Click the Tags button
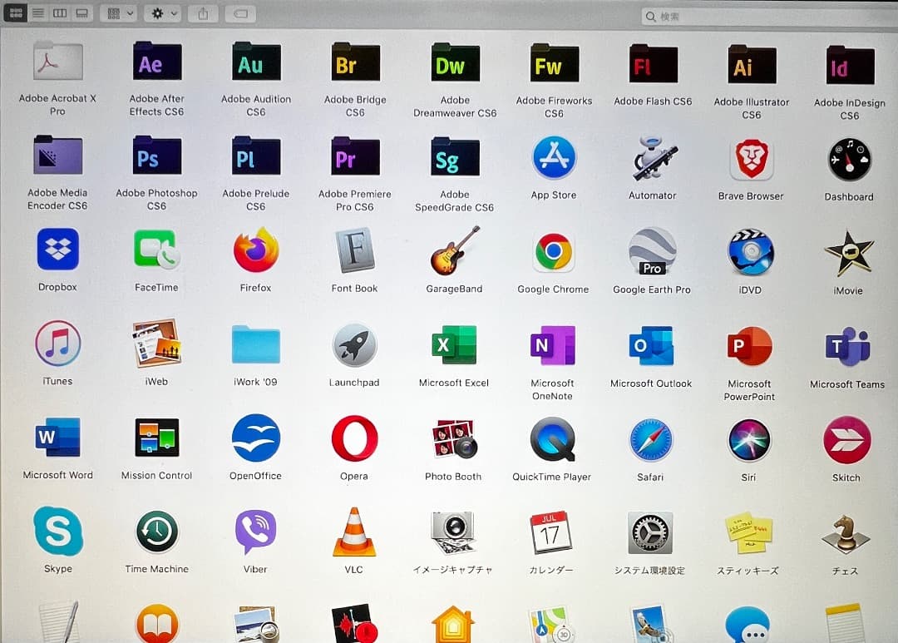The image size is (898, 643). [x=239, y=12]
